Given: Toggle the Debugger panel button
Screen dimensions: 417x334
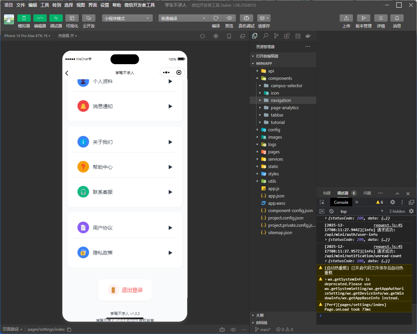Looking at the screenshot, I should tap(56, 18).
